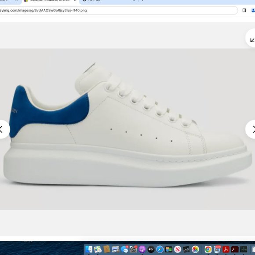The image size is (255, 255).
Task: Open Messages with the notification badge
Action: (x=124, y=249)
